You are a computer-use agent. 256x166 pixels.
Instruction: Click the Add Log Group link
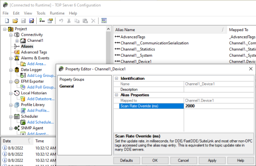(x=41, y=76)
